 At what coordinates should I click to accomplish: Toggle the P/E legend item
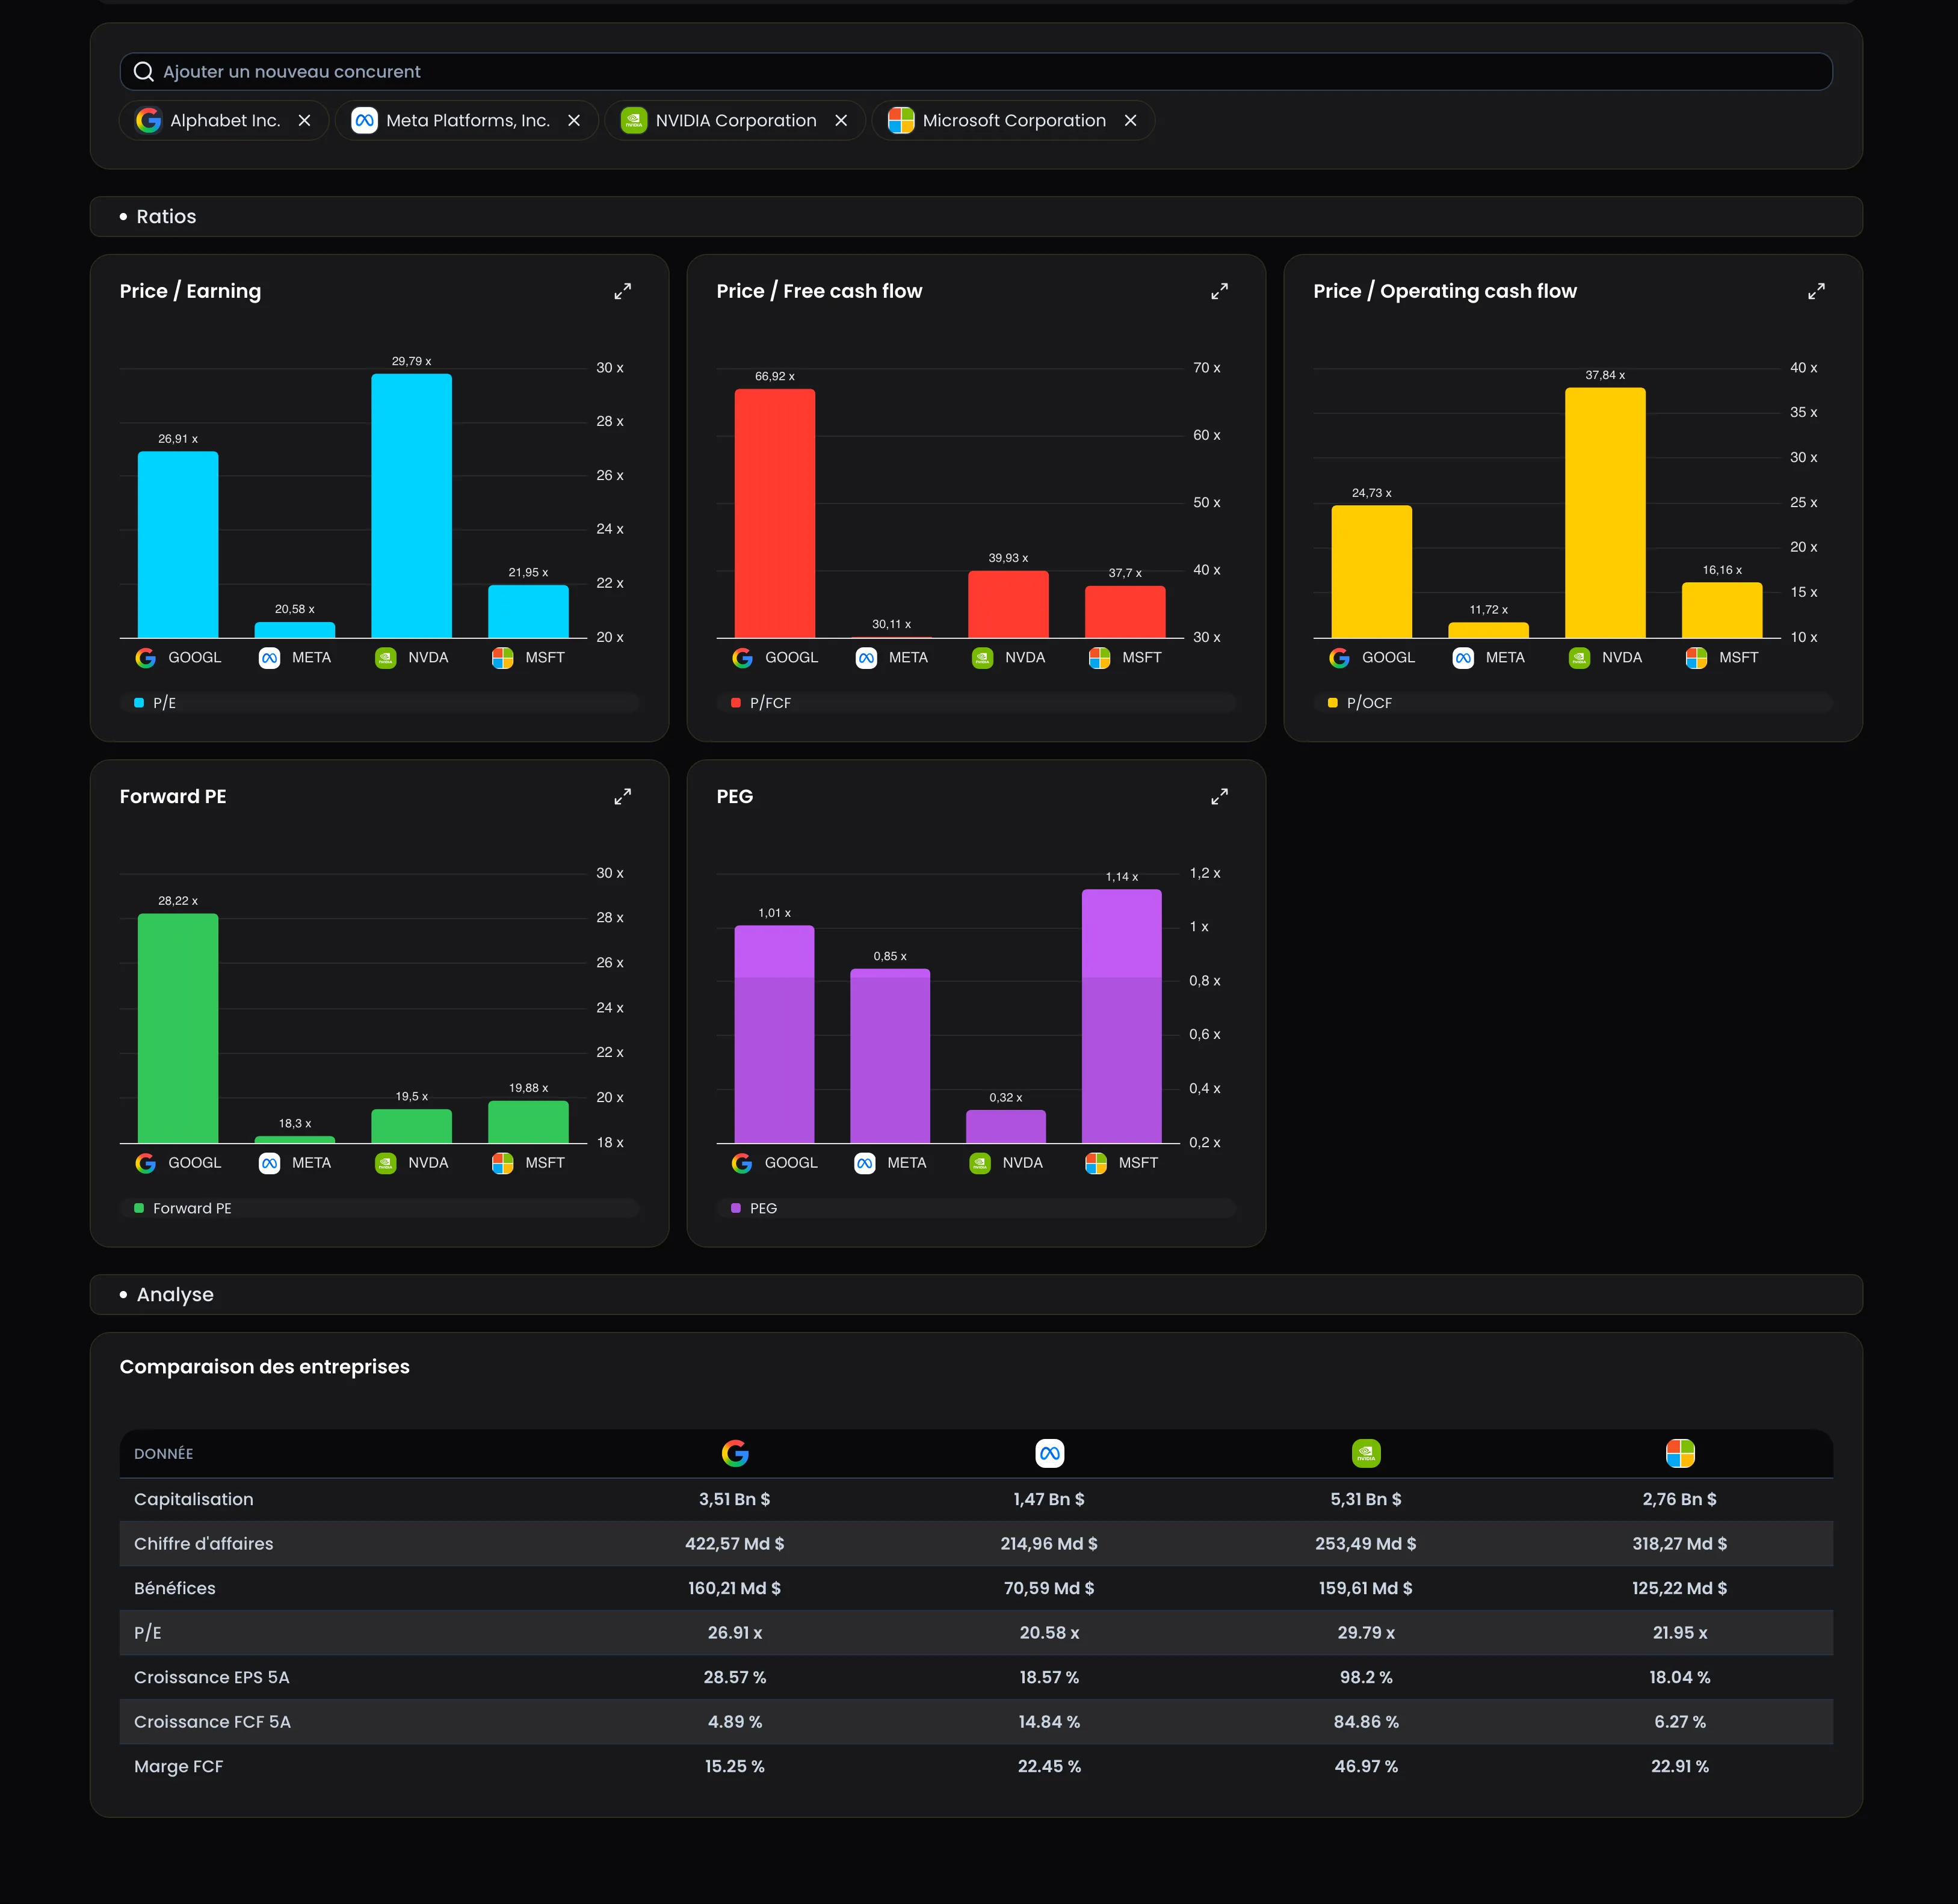point(155,703)
